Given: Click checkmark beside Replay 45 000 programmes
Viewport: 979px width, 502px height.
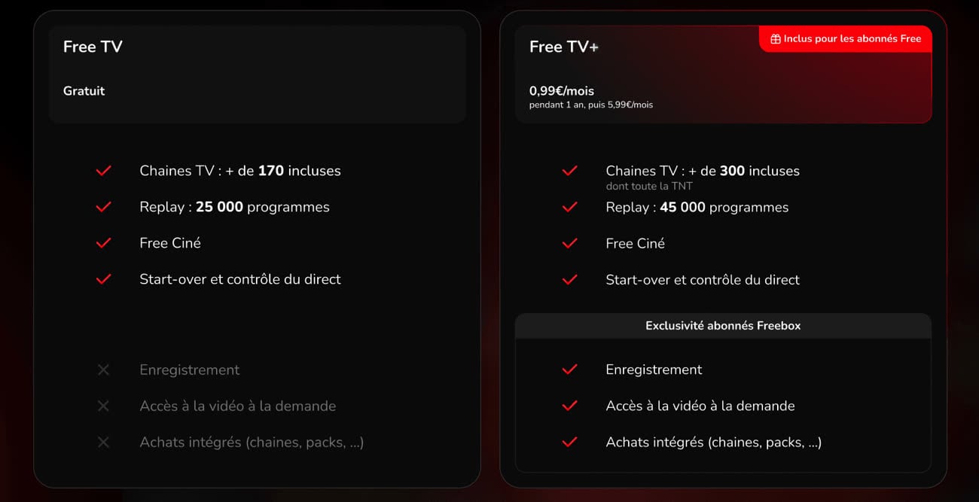Looking at the screenshot, I should (570, 207).
